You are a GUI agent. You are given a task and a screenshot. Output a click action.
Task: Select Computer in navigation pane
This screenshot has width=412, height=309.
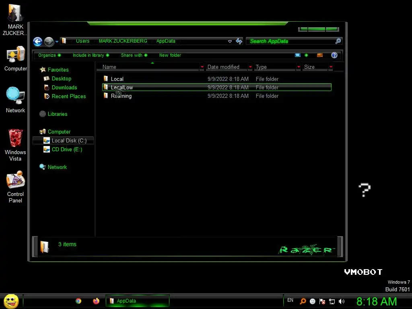(x=59, y=132)
